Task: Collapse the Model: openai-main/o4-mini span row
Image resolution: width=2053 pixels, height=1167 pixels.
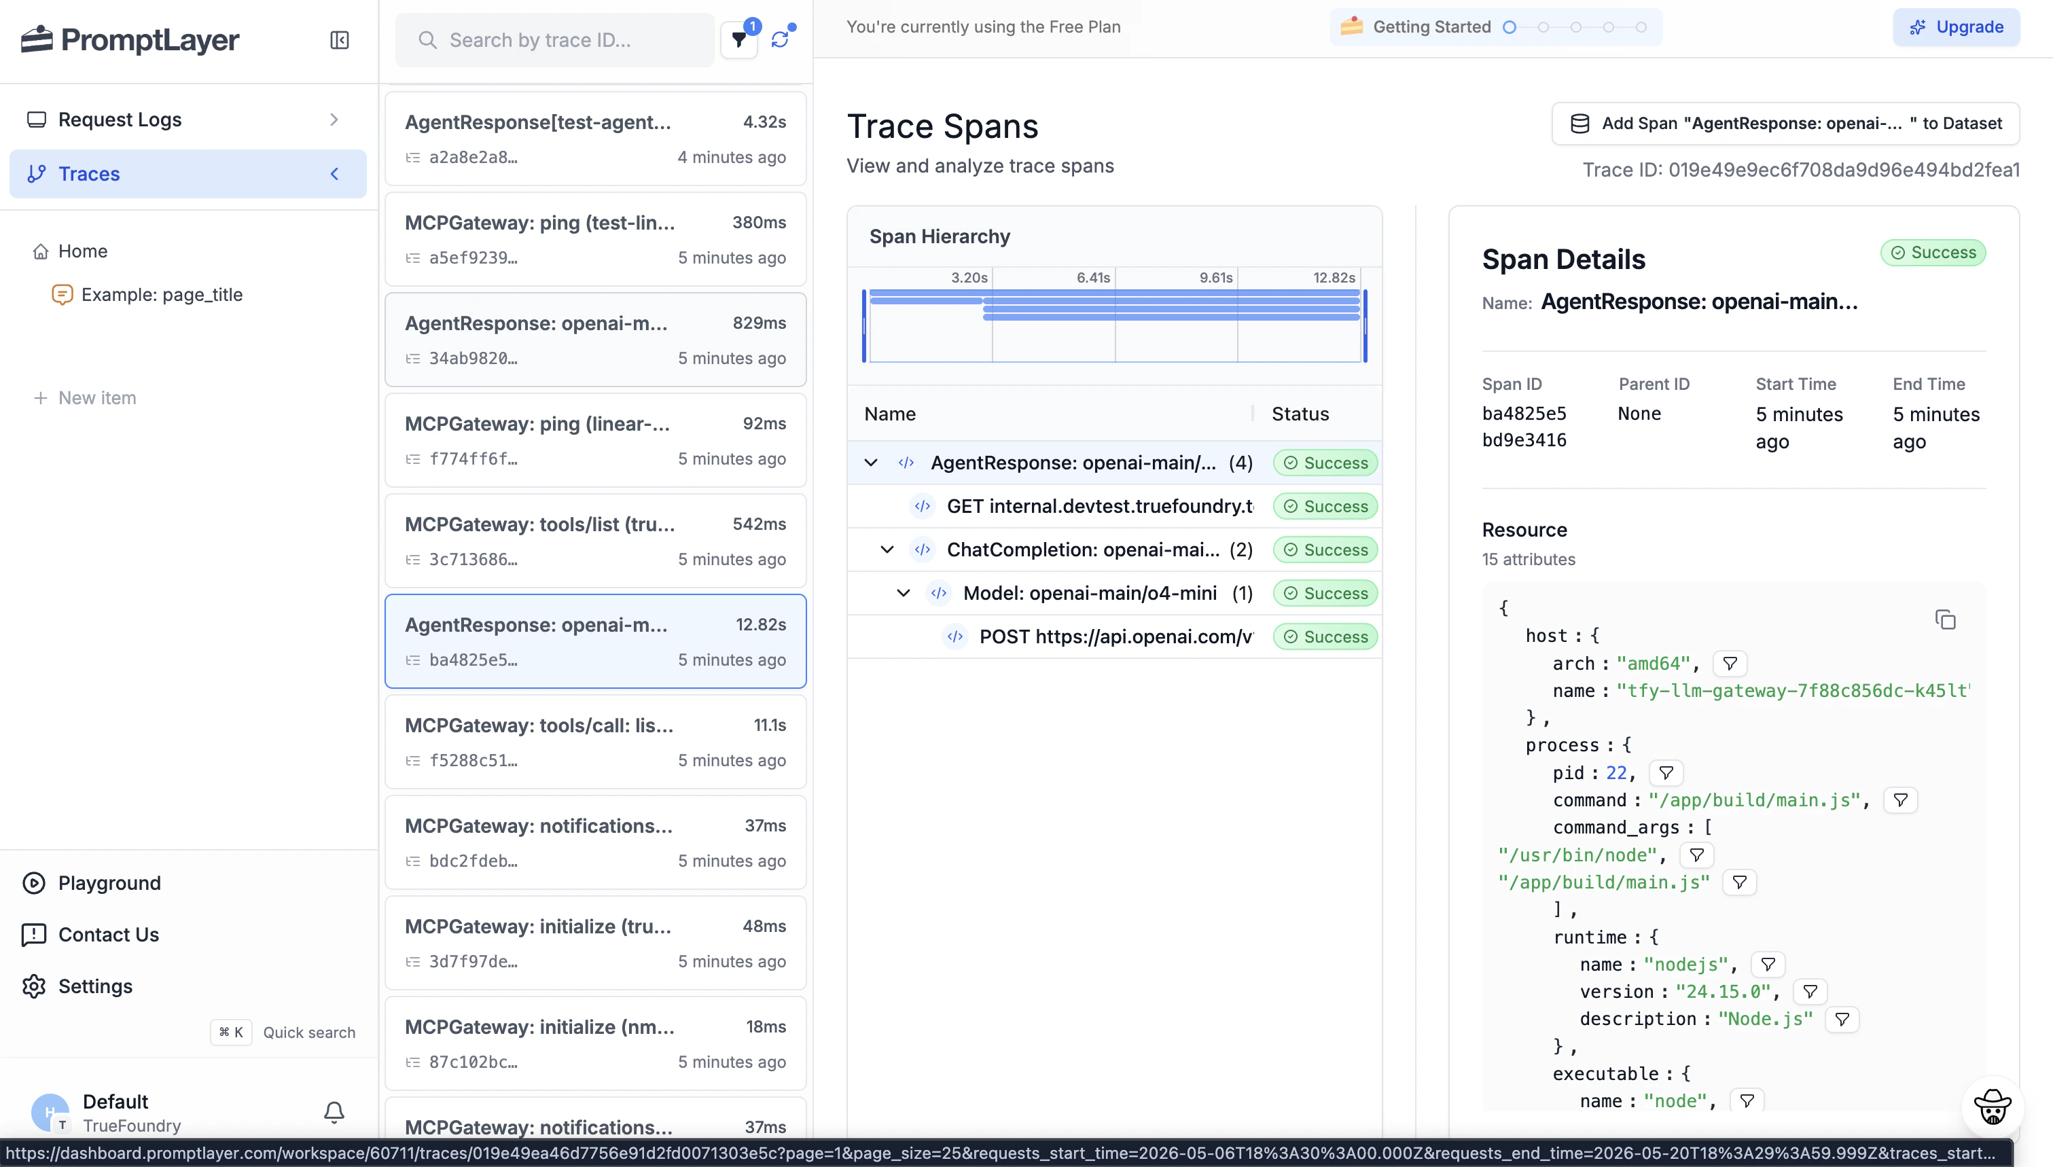Action: [903, 593]
